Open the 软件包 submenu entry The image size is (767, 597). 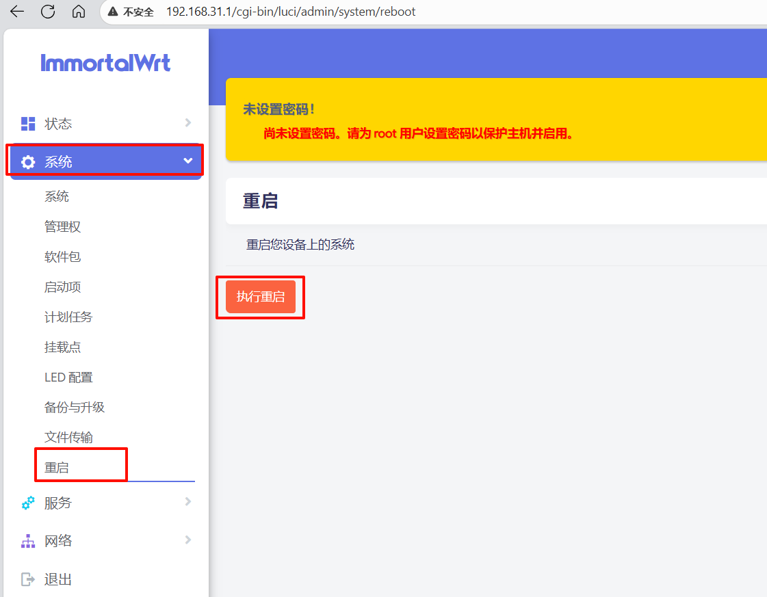click(63, 256)
